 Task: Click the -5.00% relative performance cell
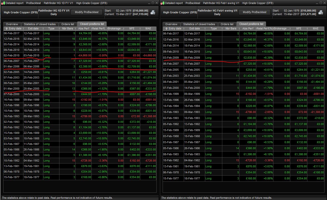[x=100, y=55]
